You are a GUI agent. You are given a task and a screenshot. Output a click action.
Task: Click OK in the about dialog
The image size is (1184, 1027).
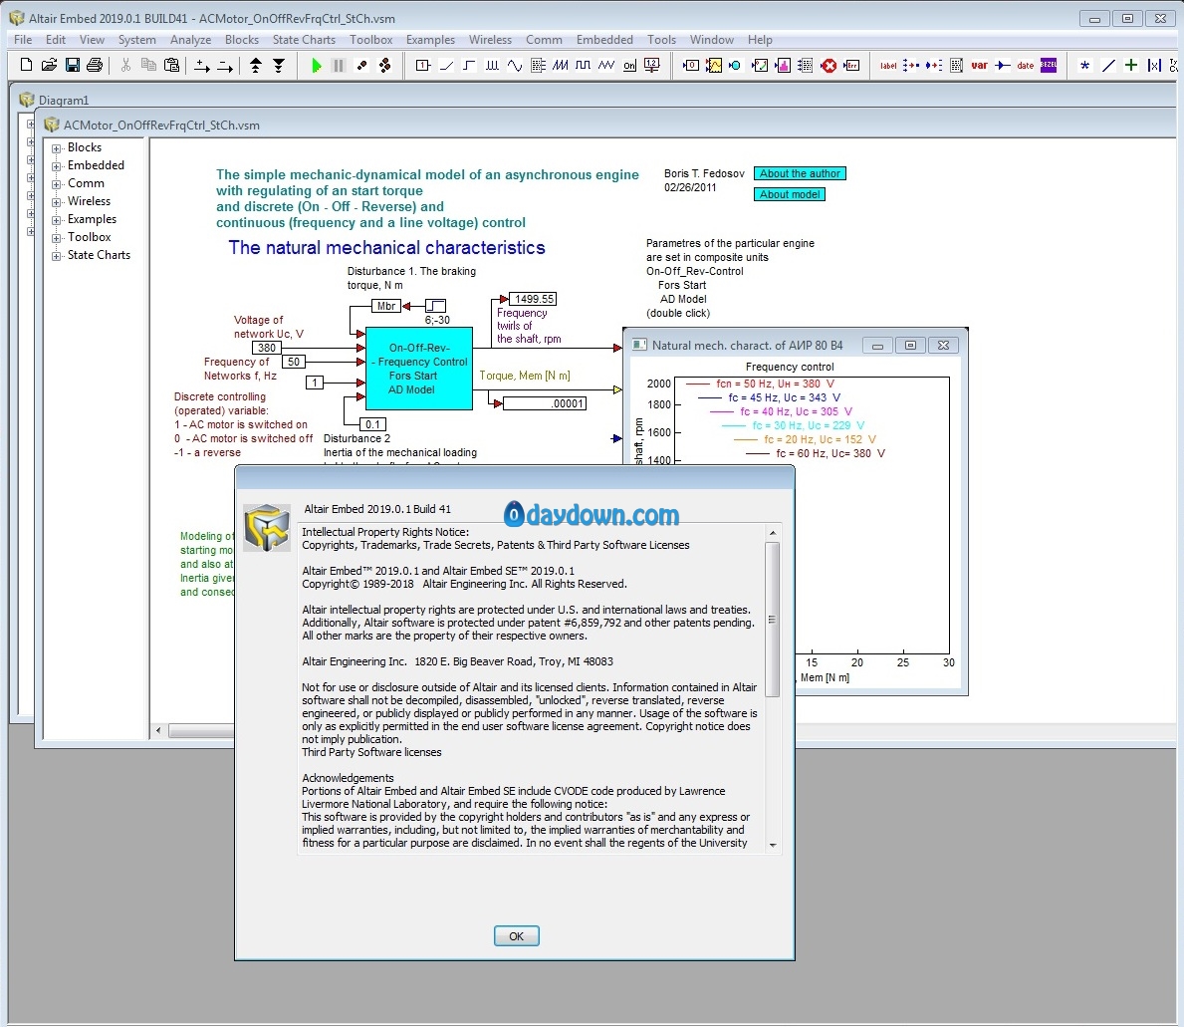tap(517, 936)
